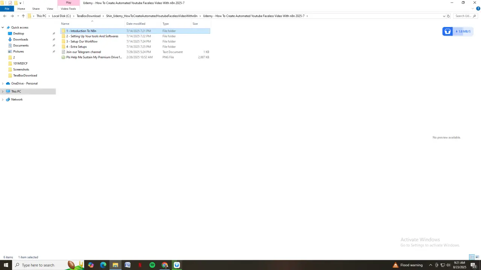Collapse the Quick access tree node
Viewport: 481px width, 270px height.
pos(3,27)
